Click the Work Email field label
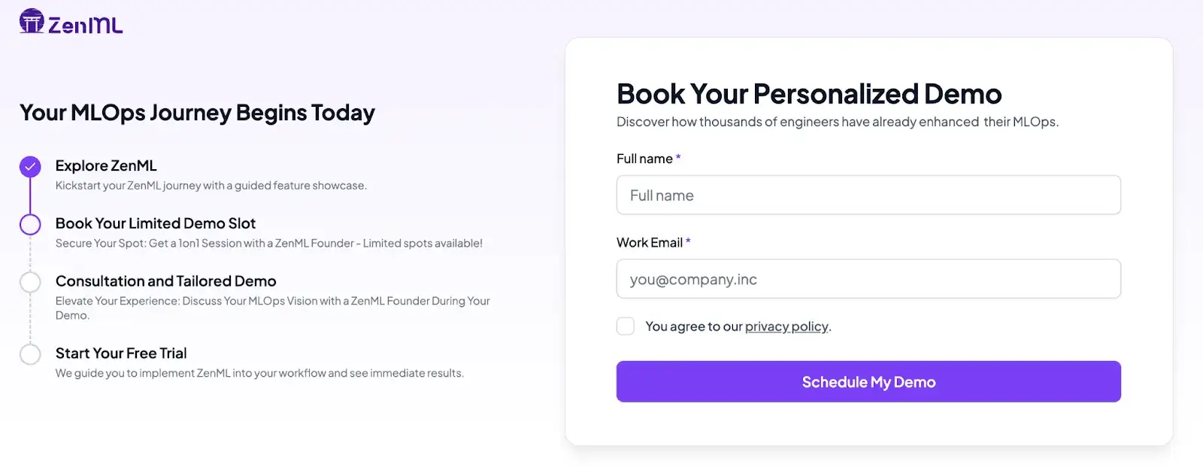 650,242
